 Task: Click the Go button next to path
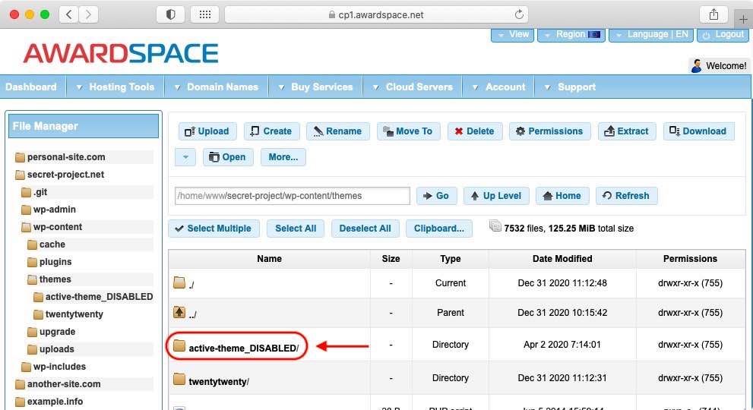pyautogui.click(x=436, y=196)
